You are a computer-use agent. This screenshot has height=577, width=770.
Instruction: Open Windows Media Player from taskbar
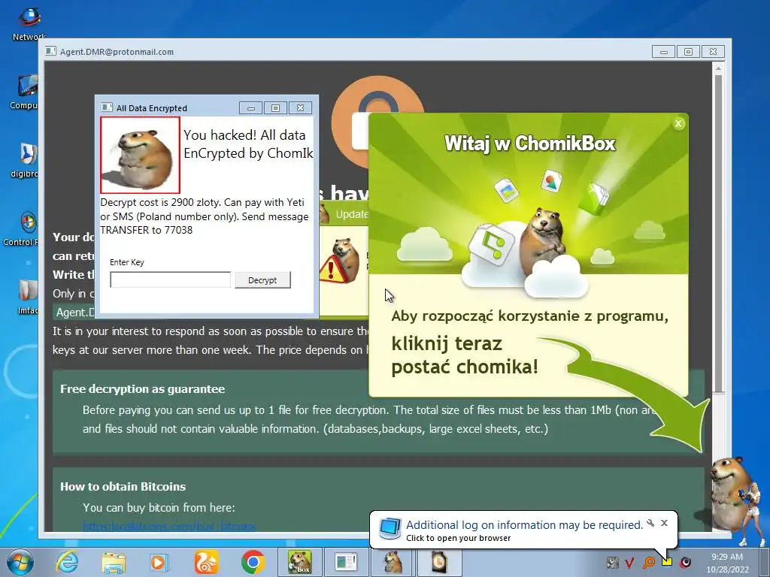(159, 562)
